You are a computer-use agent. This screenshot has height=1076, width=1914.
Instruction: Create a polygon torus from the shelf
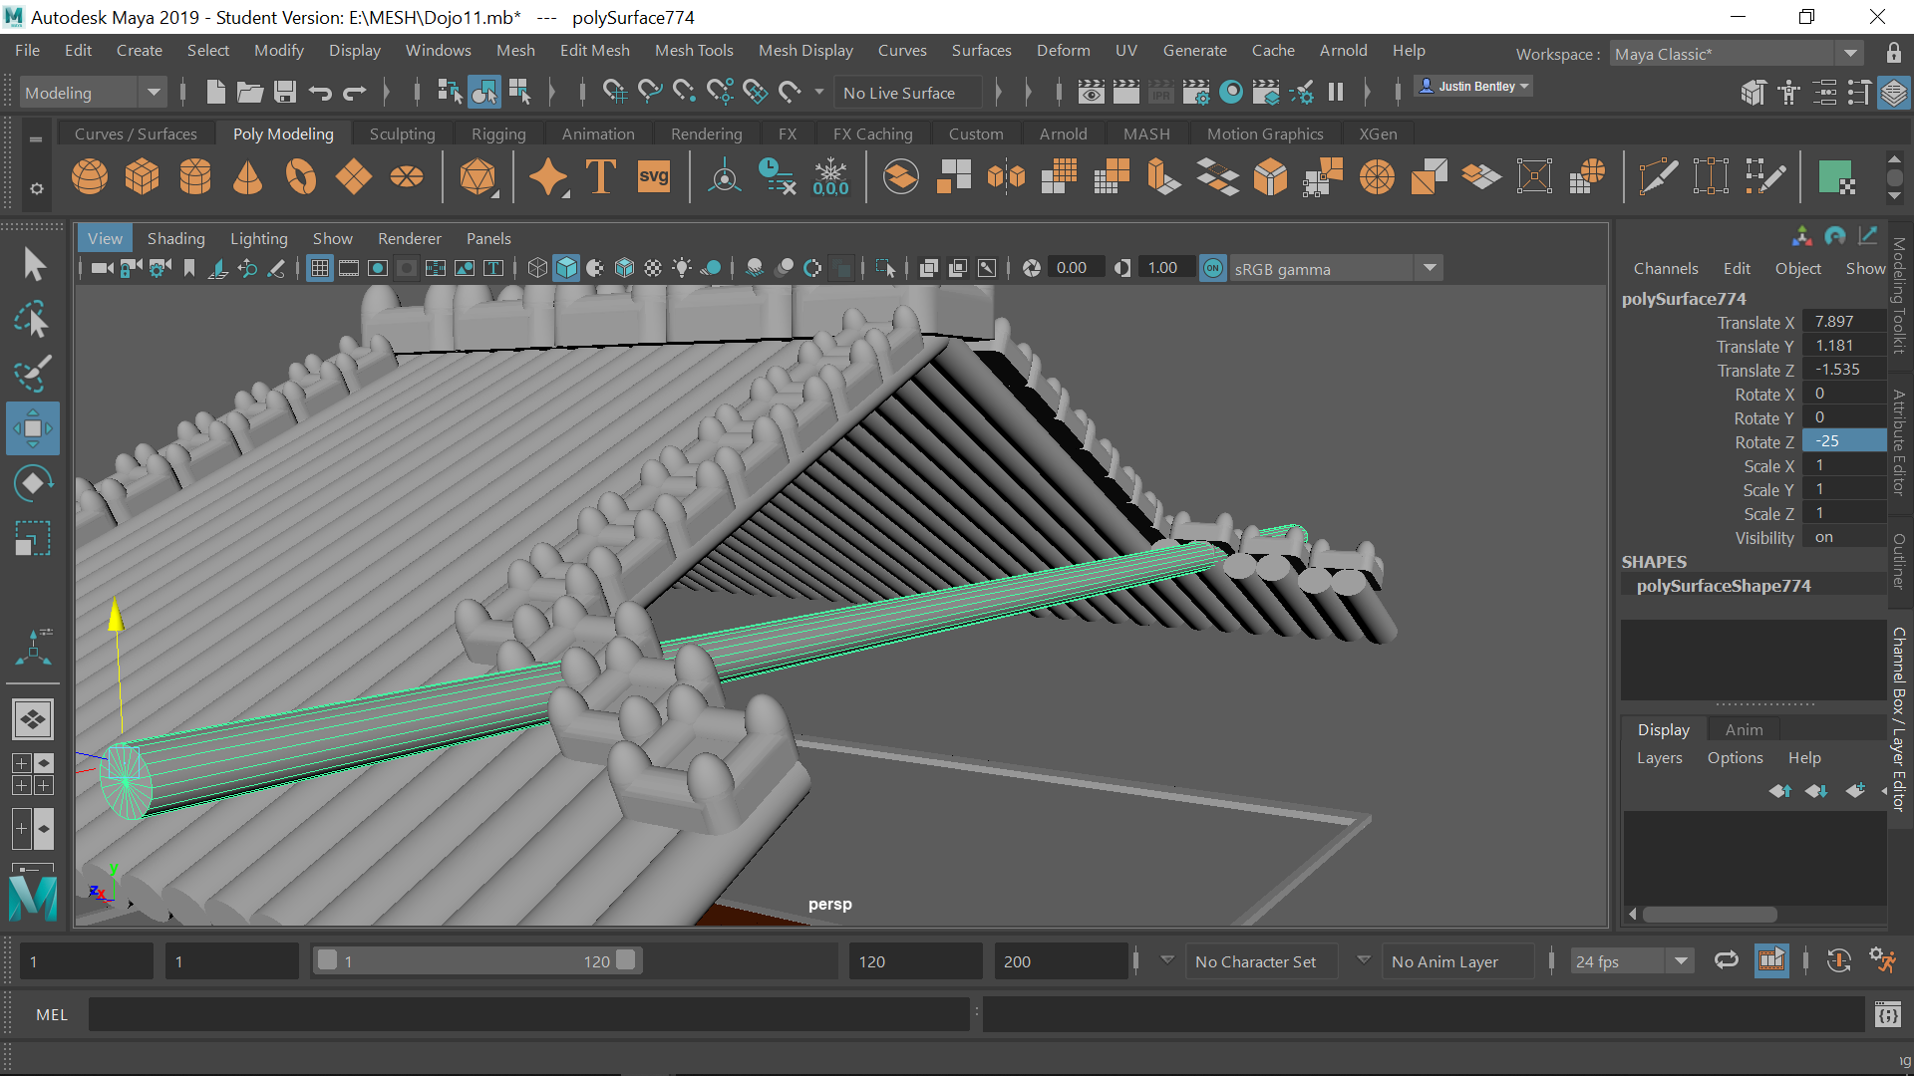click(300, 177)
